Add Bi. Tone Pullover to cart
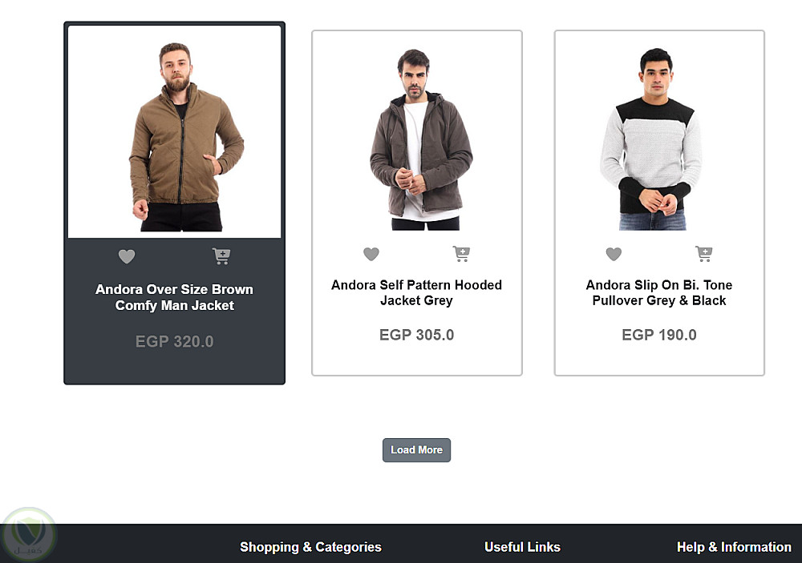Viewport: 802px width, 563px height. [703, 254]
